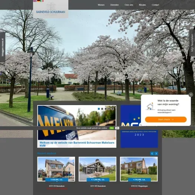This screenshot has width=195, height=195.
Task: Click '6703 EE Wageningen' address text
Action: point(139,186)
